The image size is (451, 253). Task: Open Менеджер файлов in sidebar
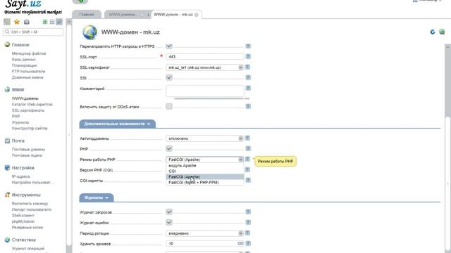[29, 53]
